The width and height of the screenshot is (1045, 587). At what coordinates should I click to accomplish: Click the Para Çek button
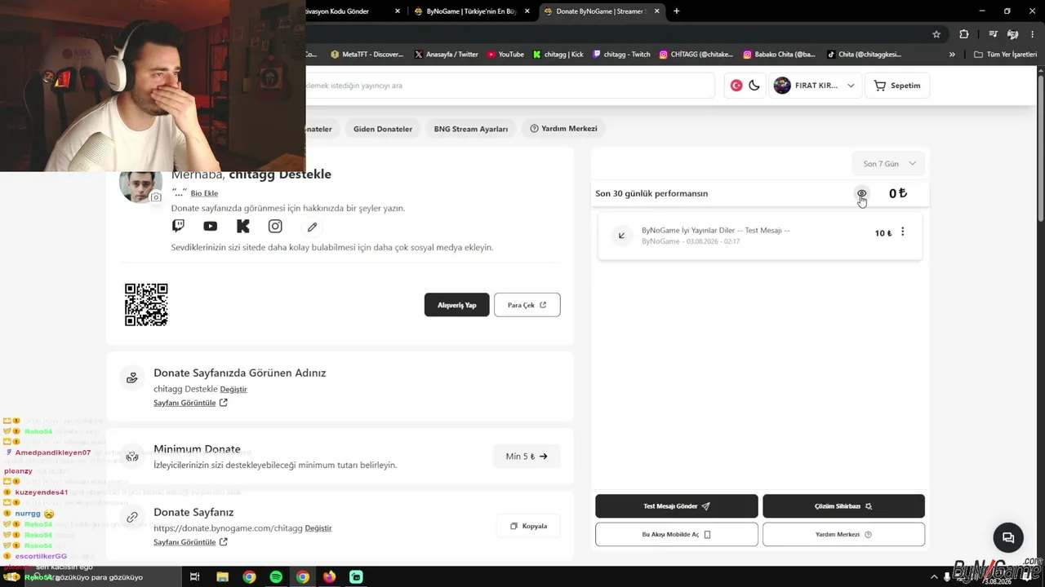point(527,305)
